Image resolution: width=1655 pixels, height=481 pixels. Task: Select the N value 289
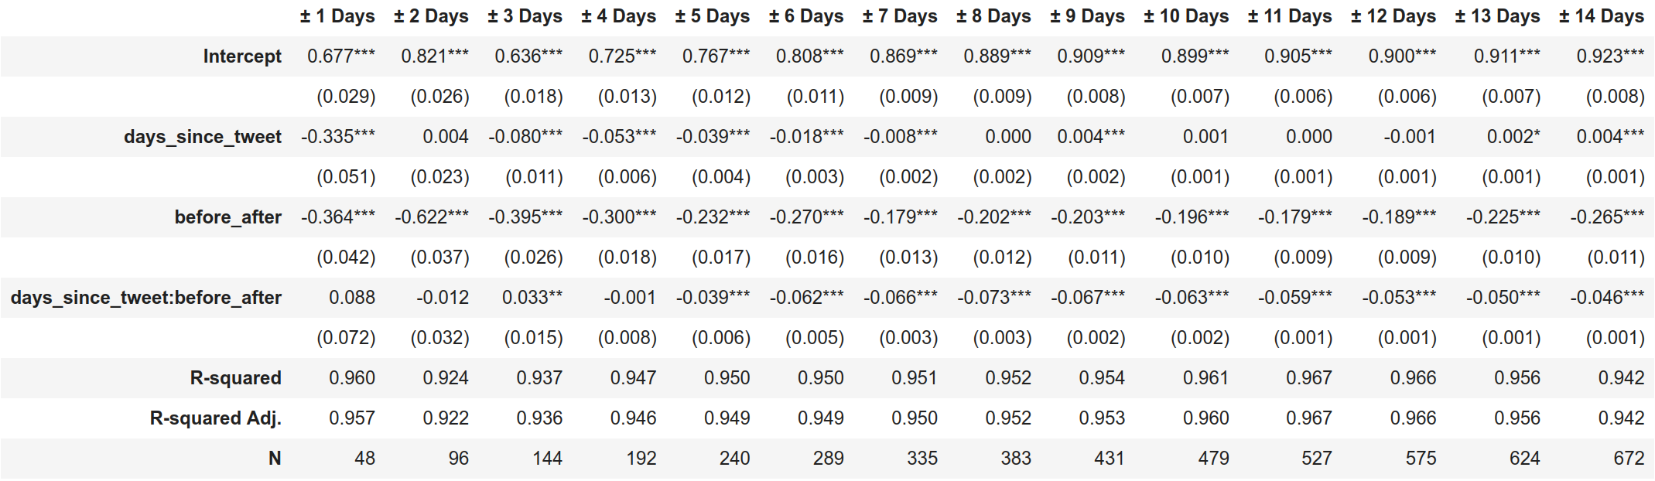[829, 459]
